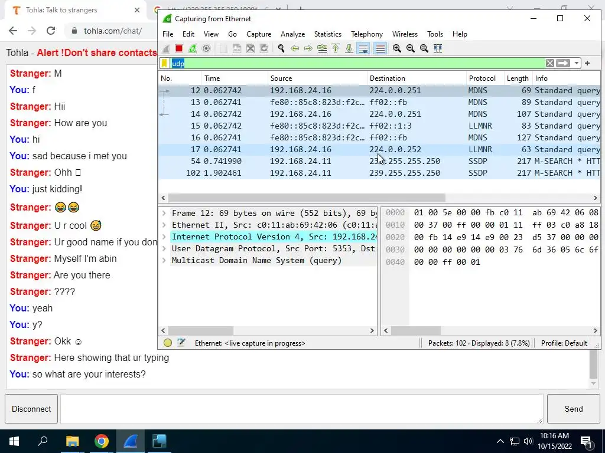Show hidden system tray icons

click(x=500, y=441)
